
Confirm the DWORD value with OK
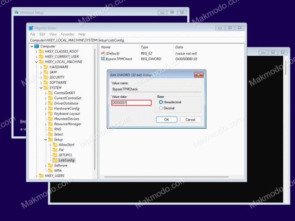(x=167, y=120)
